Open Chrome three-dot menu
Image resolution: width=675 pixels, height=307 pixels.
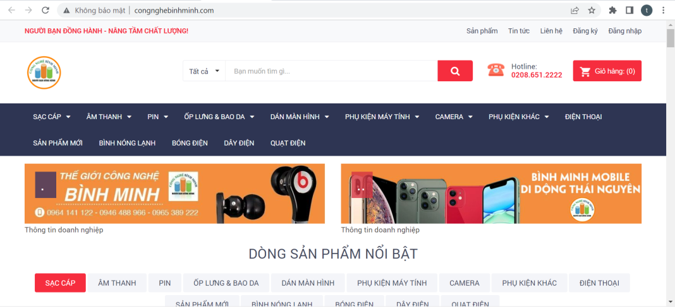click(663, 10)
